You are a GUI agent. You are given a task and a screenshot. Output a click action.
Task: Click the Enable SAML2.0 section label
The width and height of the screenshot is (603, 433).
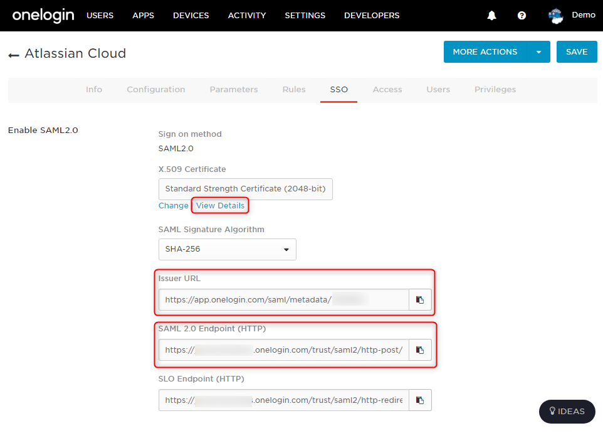(x=43, y=131)
